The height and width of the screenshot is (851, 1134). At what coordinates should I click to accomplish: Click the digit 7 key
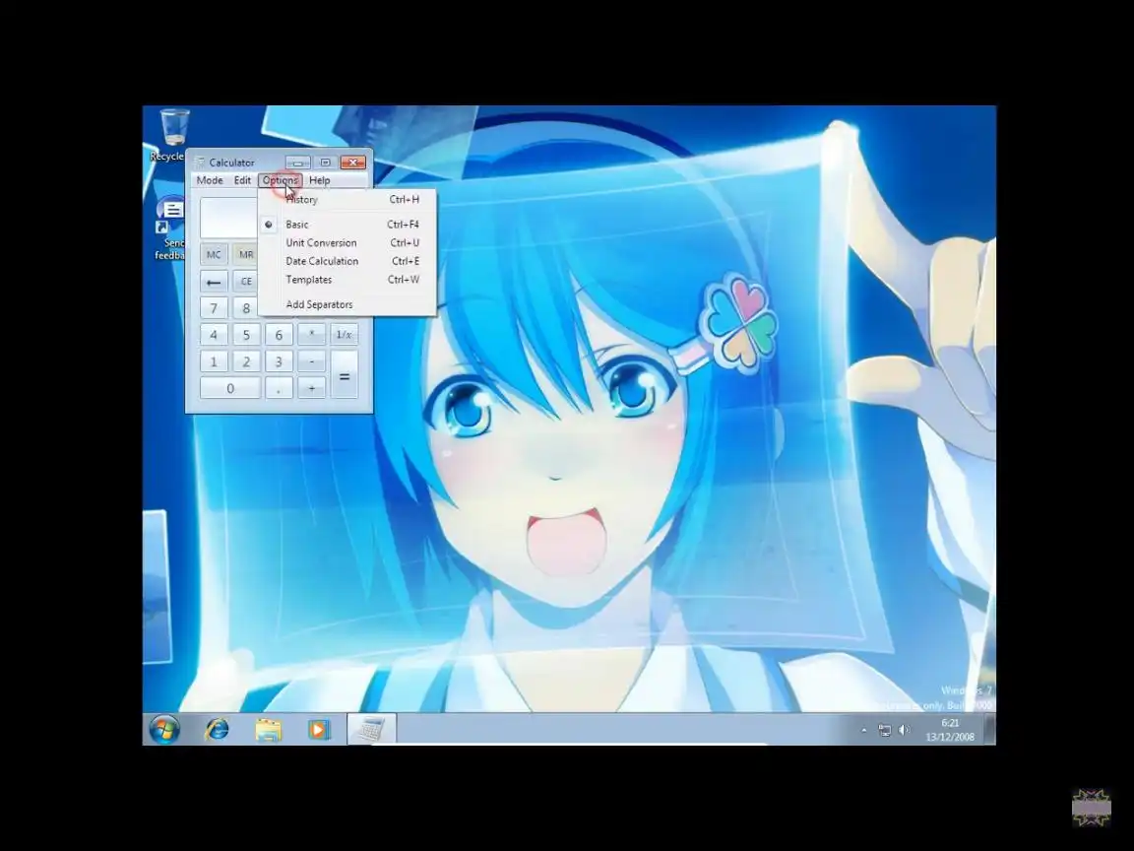pos(214,308)
